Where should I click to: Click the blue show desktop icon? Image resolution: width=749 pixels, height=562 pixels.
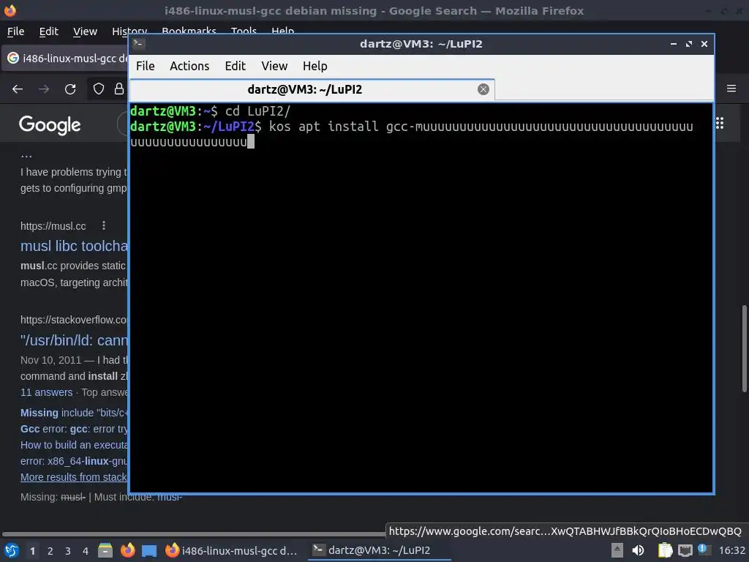(149, 550)
